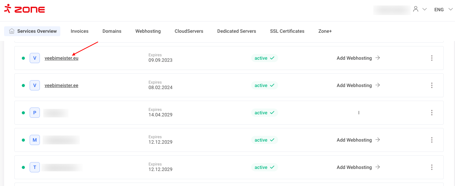
Task: Open three-dot options in the T row
Action: click(431, 167)
